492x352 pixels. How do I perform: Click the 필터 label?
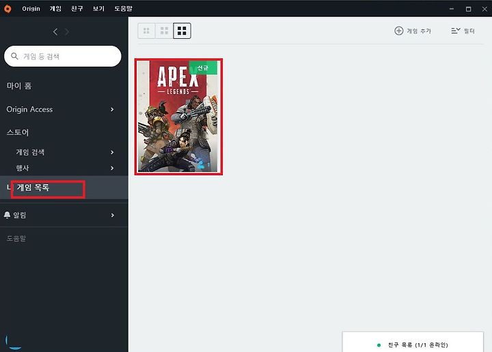469,31
